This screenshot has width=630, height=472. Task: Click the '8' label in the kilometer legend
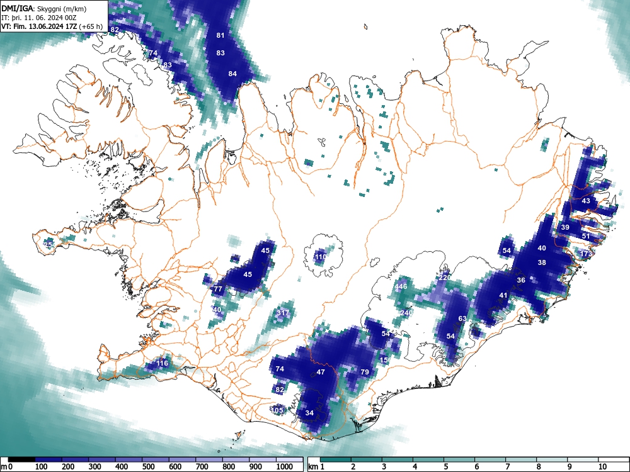[539, 466]
